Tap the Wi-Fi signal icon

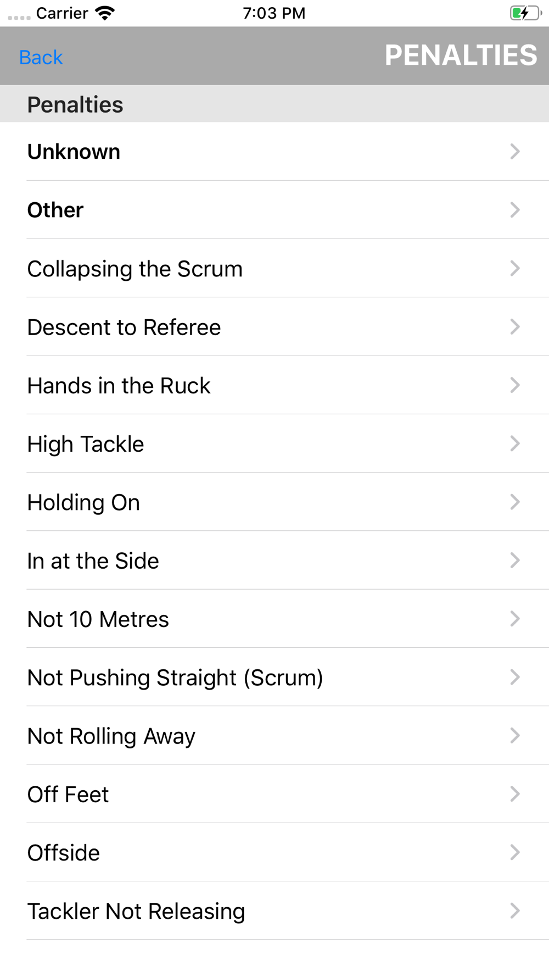click(104, 13)
